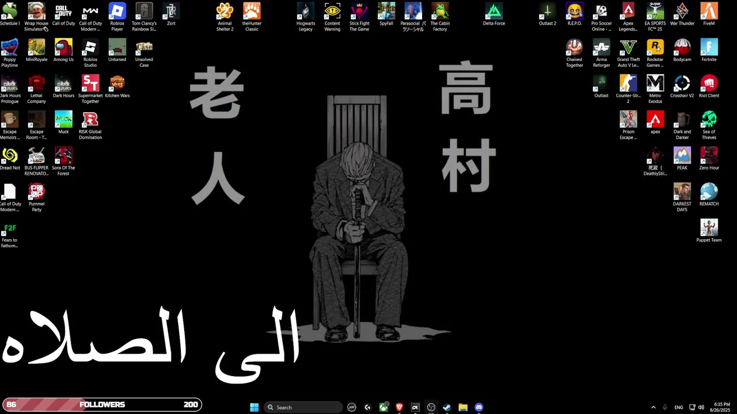Select the War Thunder desktop icon
Screen dimensions: 737x414
682,14
